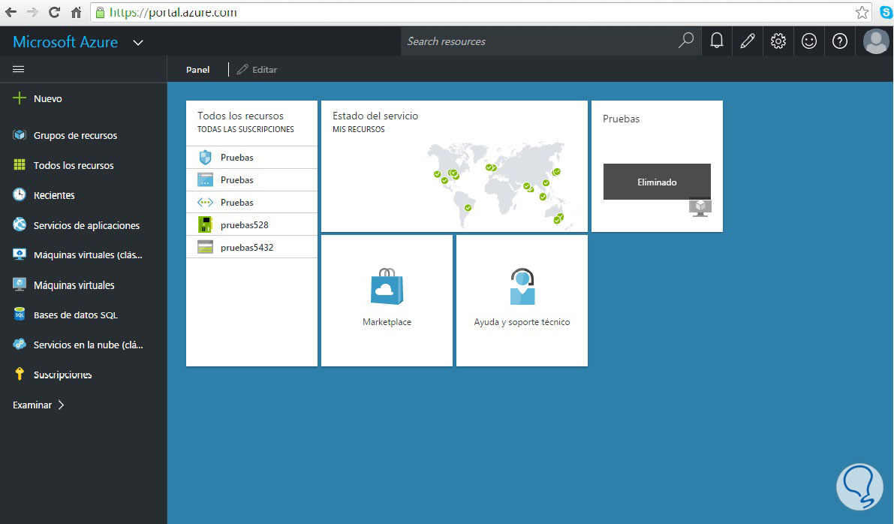Expand Examinar chevron
This screenshot has width=894, height=524.
point(61,405)
